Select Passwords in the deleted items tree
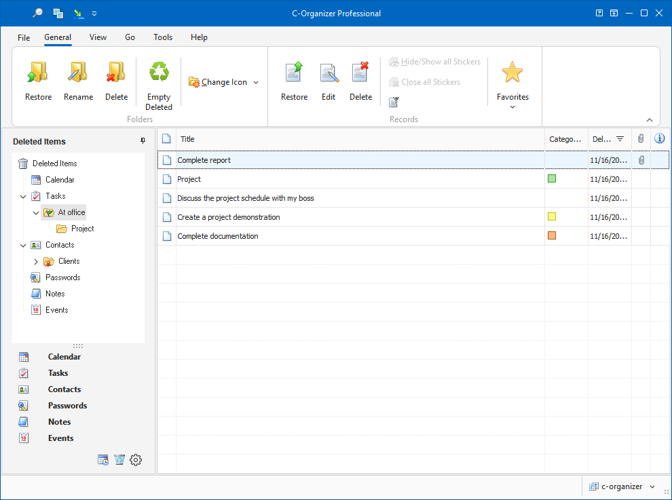This screenshot has height=500, width=672. pos(63,277)
